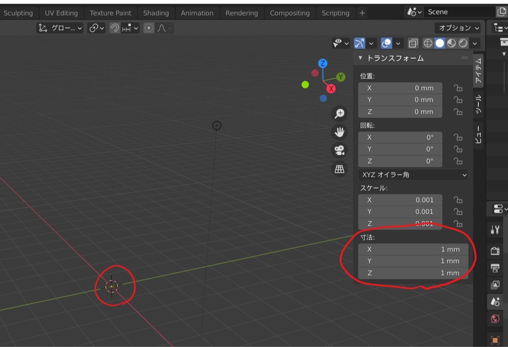
Task: Open the gizmo settings dropdown arrow
Action: pos(371,43)
